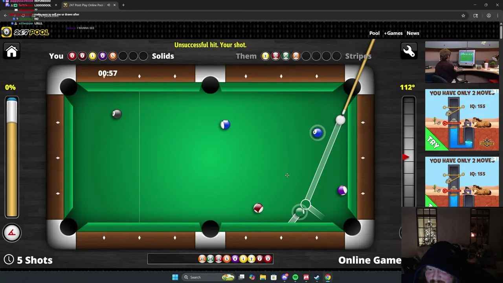Open Discord from the taskbar
Screen dimensions: 503x283
(285, 277)
